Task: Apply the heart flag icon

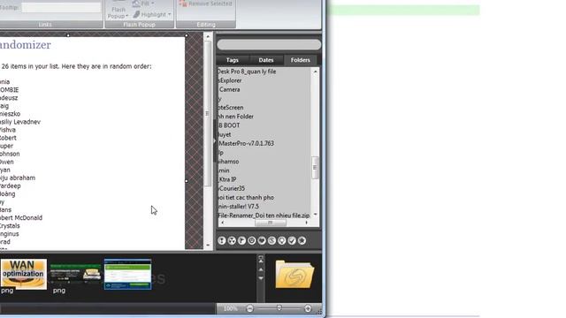Action: tap(262, 240)
